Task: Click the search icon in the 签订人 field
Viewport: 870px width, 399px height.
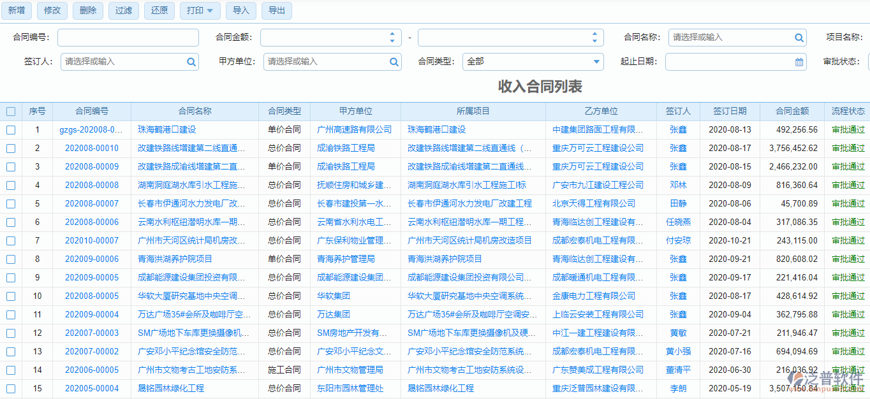Action: tap(191, 62)
